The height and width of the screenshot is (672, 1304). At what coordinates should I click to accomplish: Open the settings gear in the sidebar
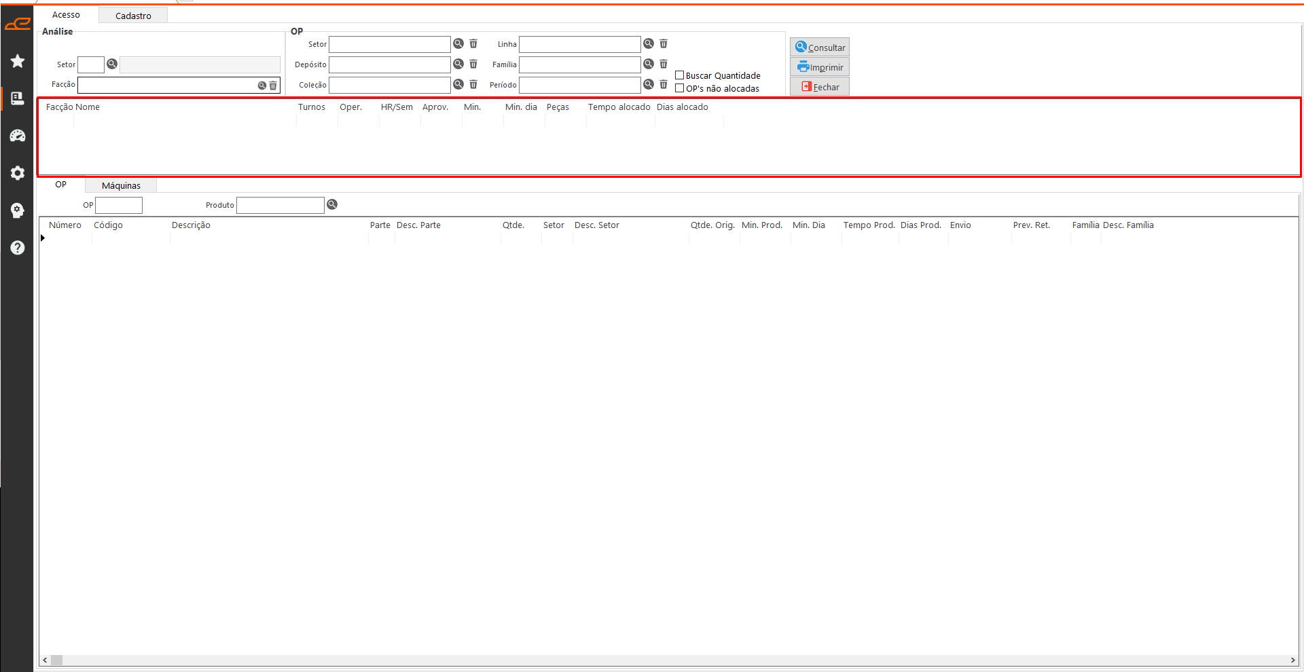(18, 173)
